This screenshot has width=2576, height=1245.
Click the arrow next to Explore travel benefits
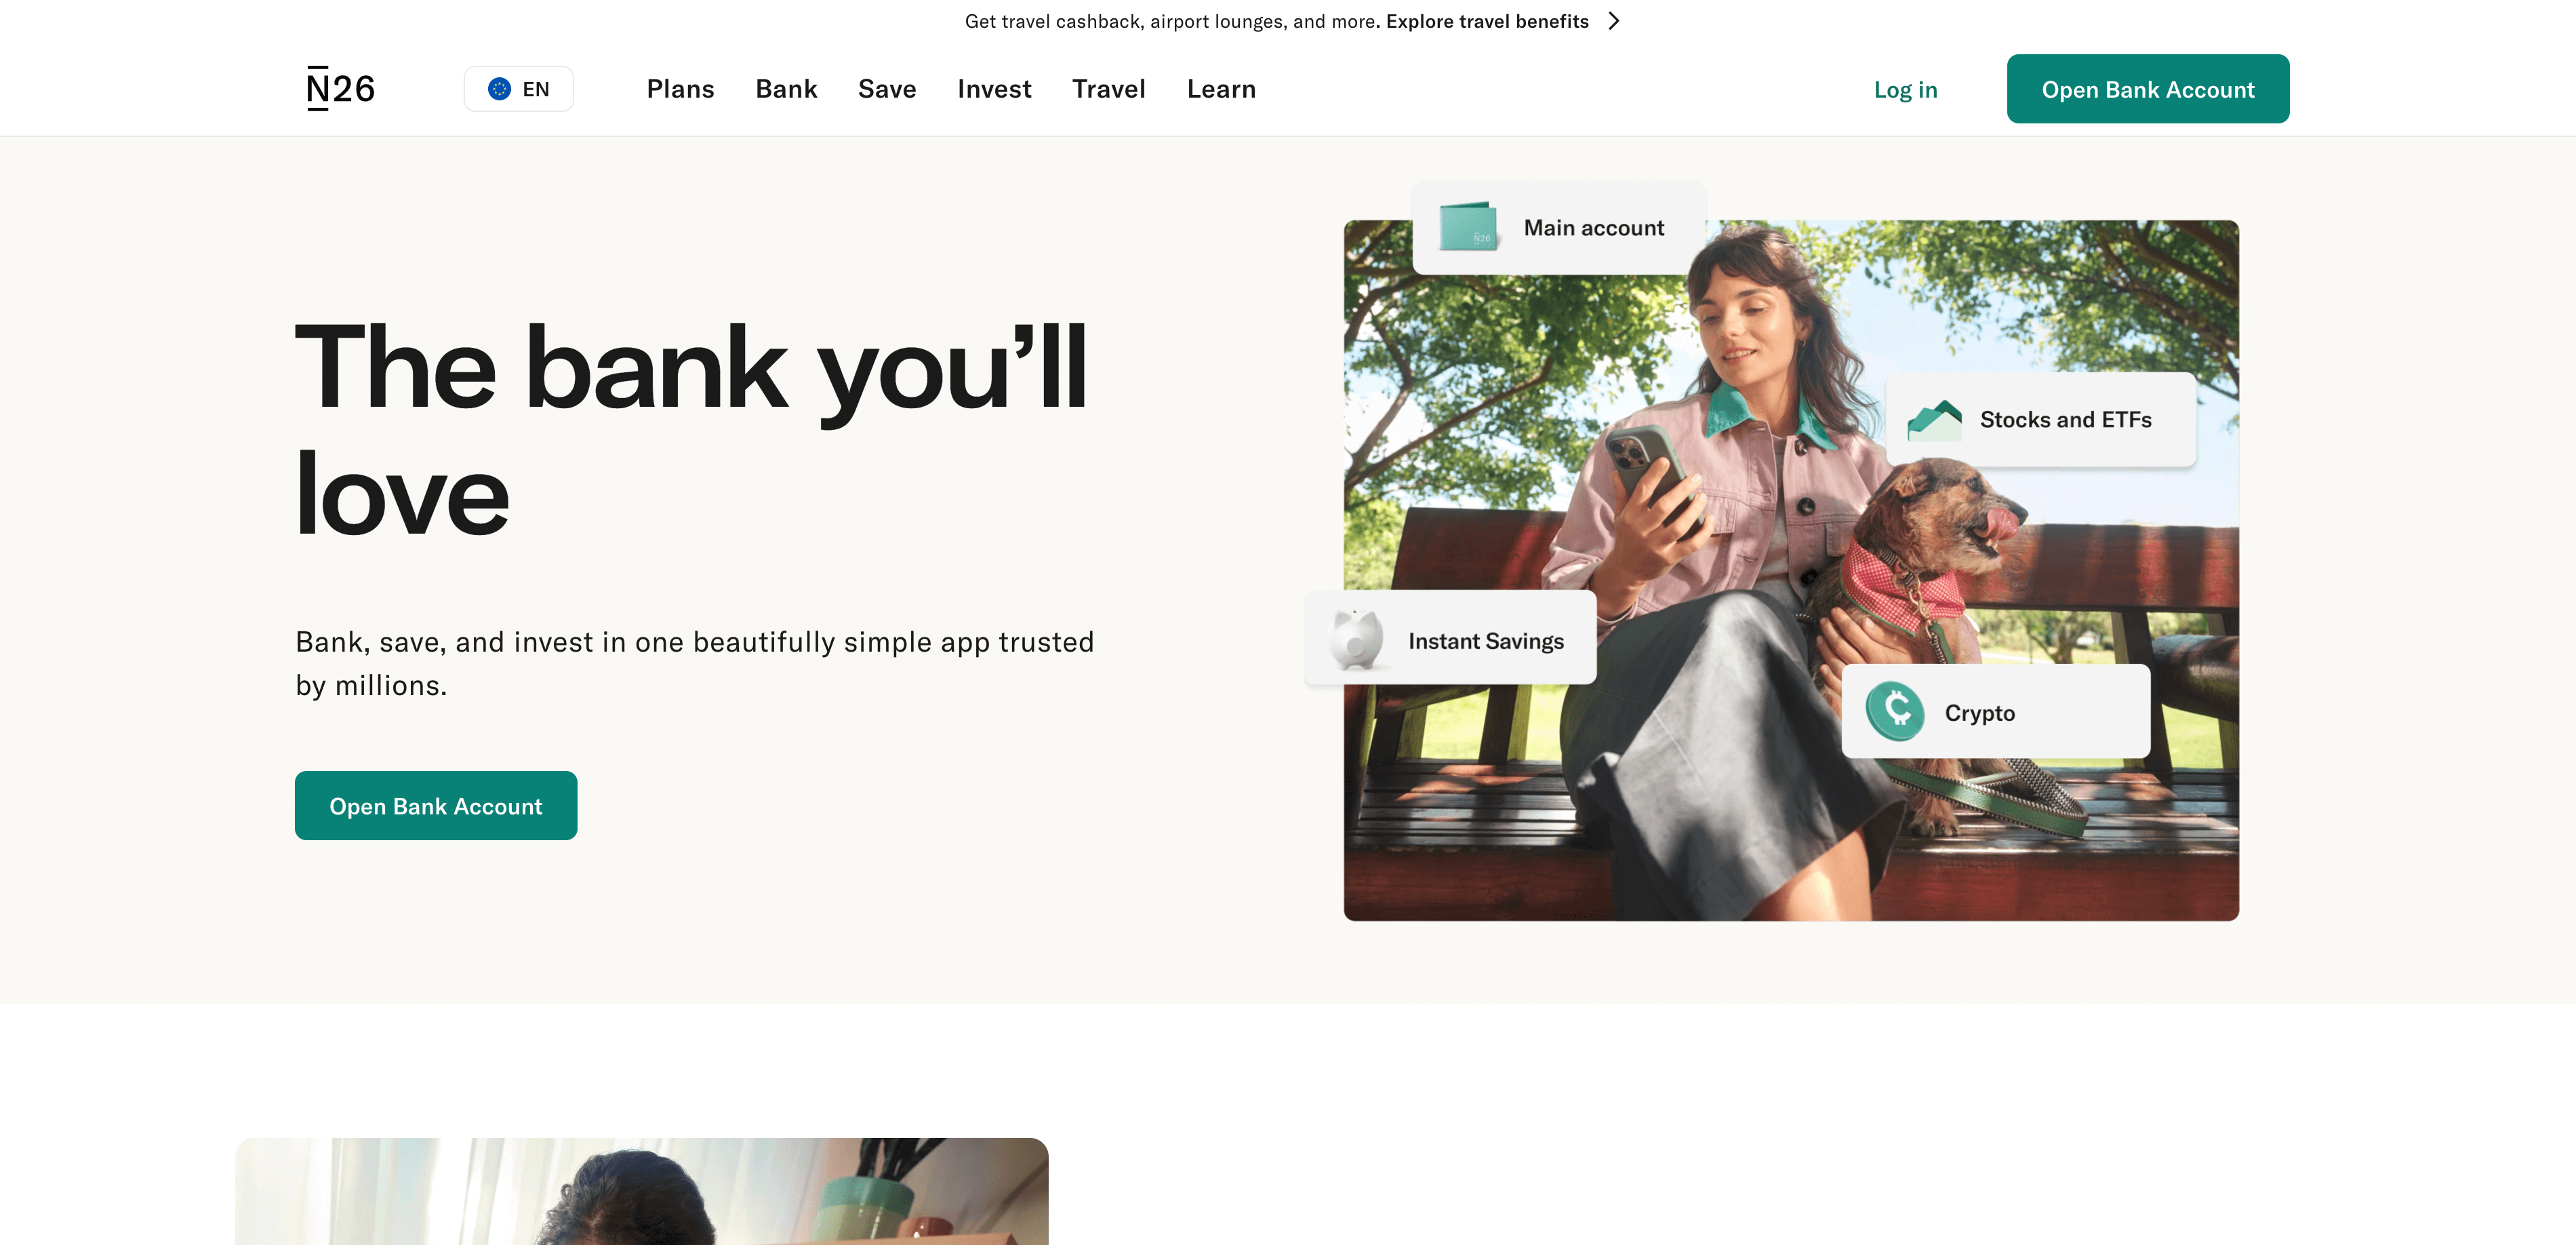point(1613,21)
